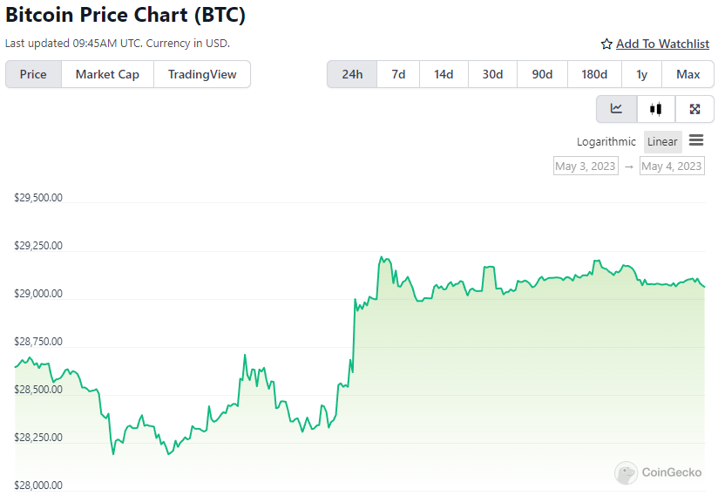Click the $29,500.00 axis label
Viewport: 718px width, 503px height.
pos(38,198)
